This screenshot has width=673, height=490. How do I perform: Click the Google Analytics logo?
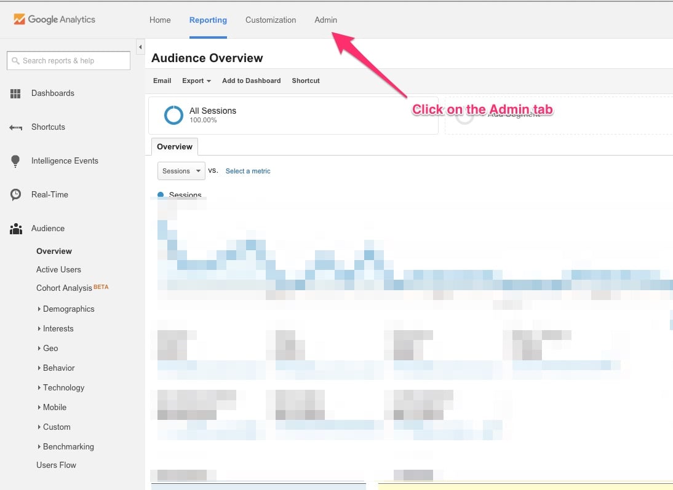[x=55, y=20]
